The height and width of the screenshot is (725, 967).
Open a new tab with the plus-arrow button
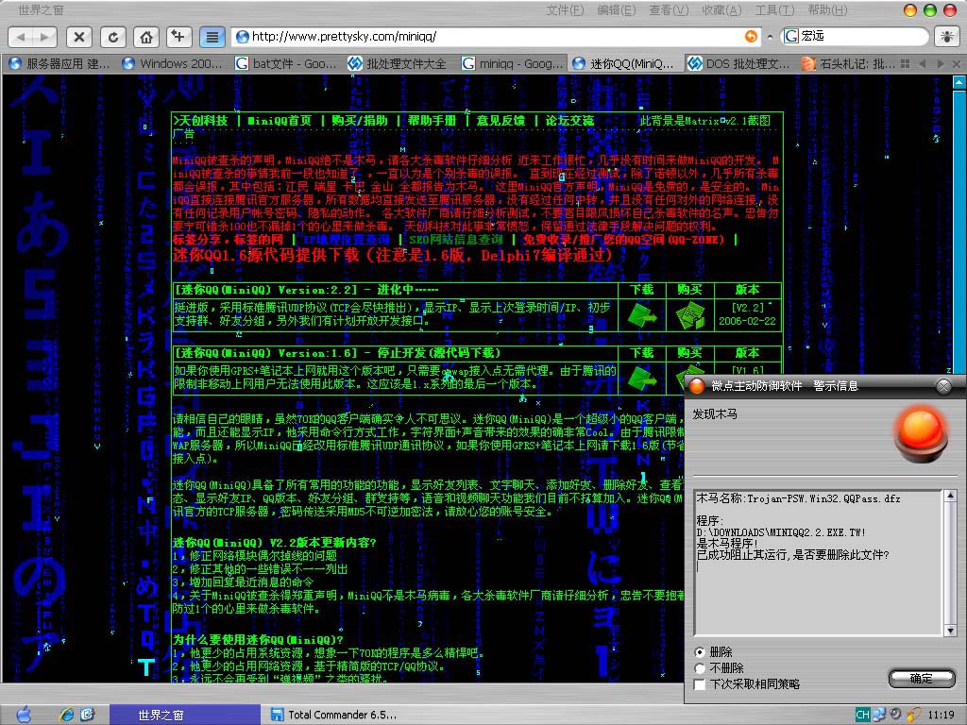coord(179,37)
